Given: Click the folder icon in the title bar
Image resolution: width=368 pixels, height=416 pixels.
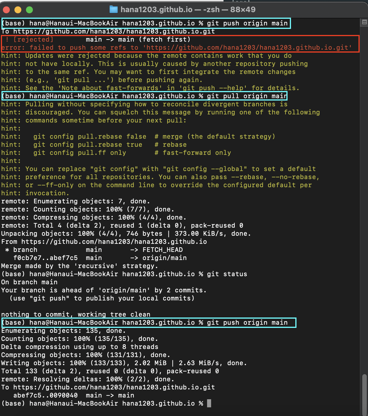Looking at the screenshot, I should click(114, 10).
